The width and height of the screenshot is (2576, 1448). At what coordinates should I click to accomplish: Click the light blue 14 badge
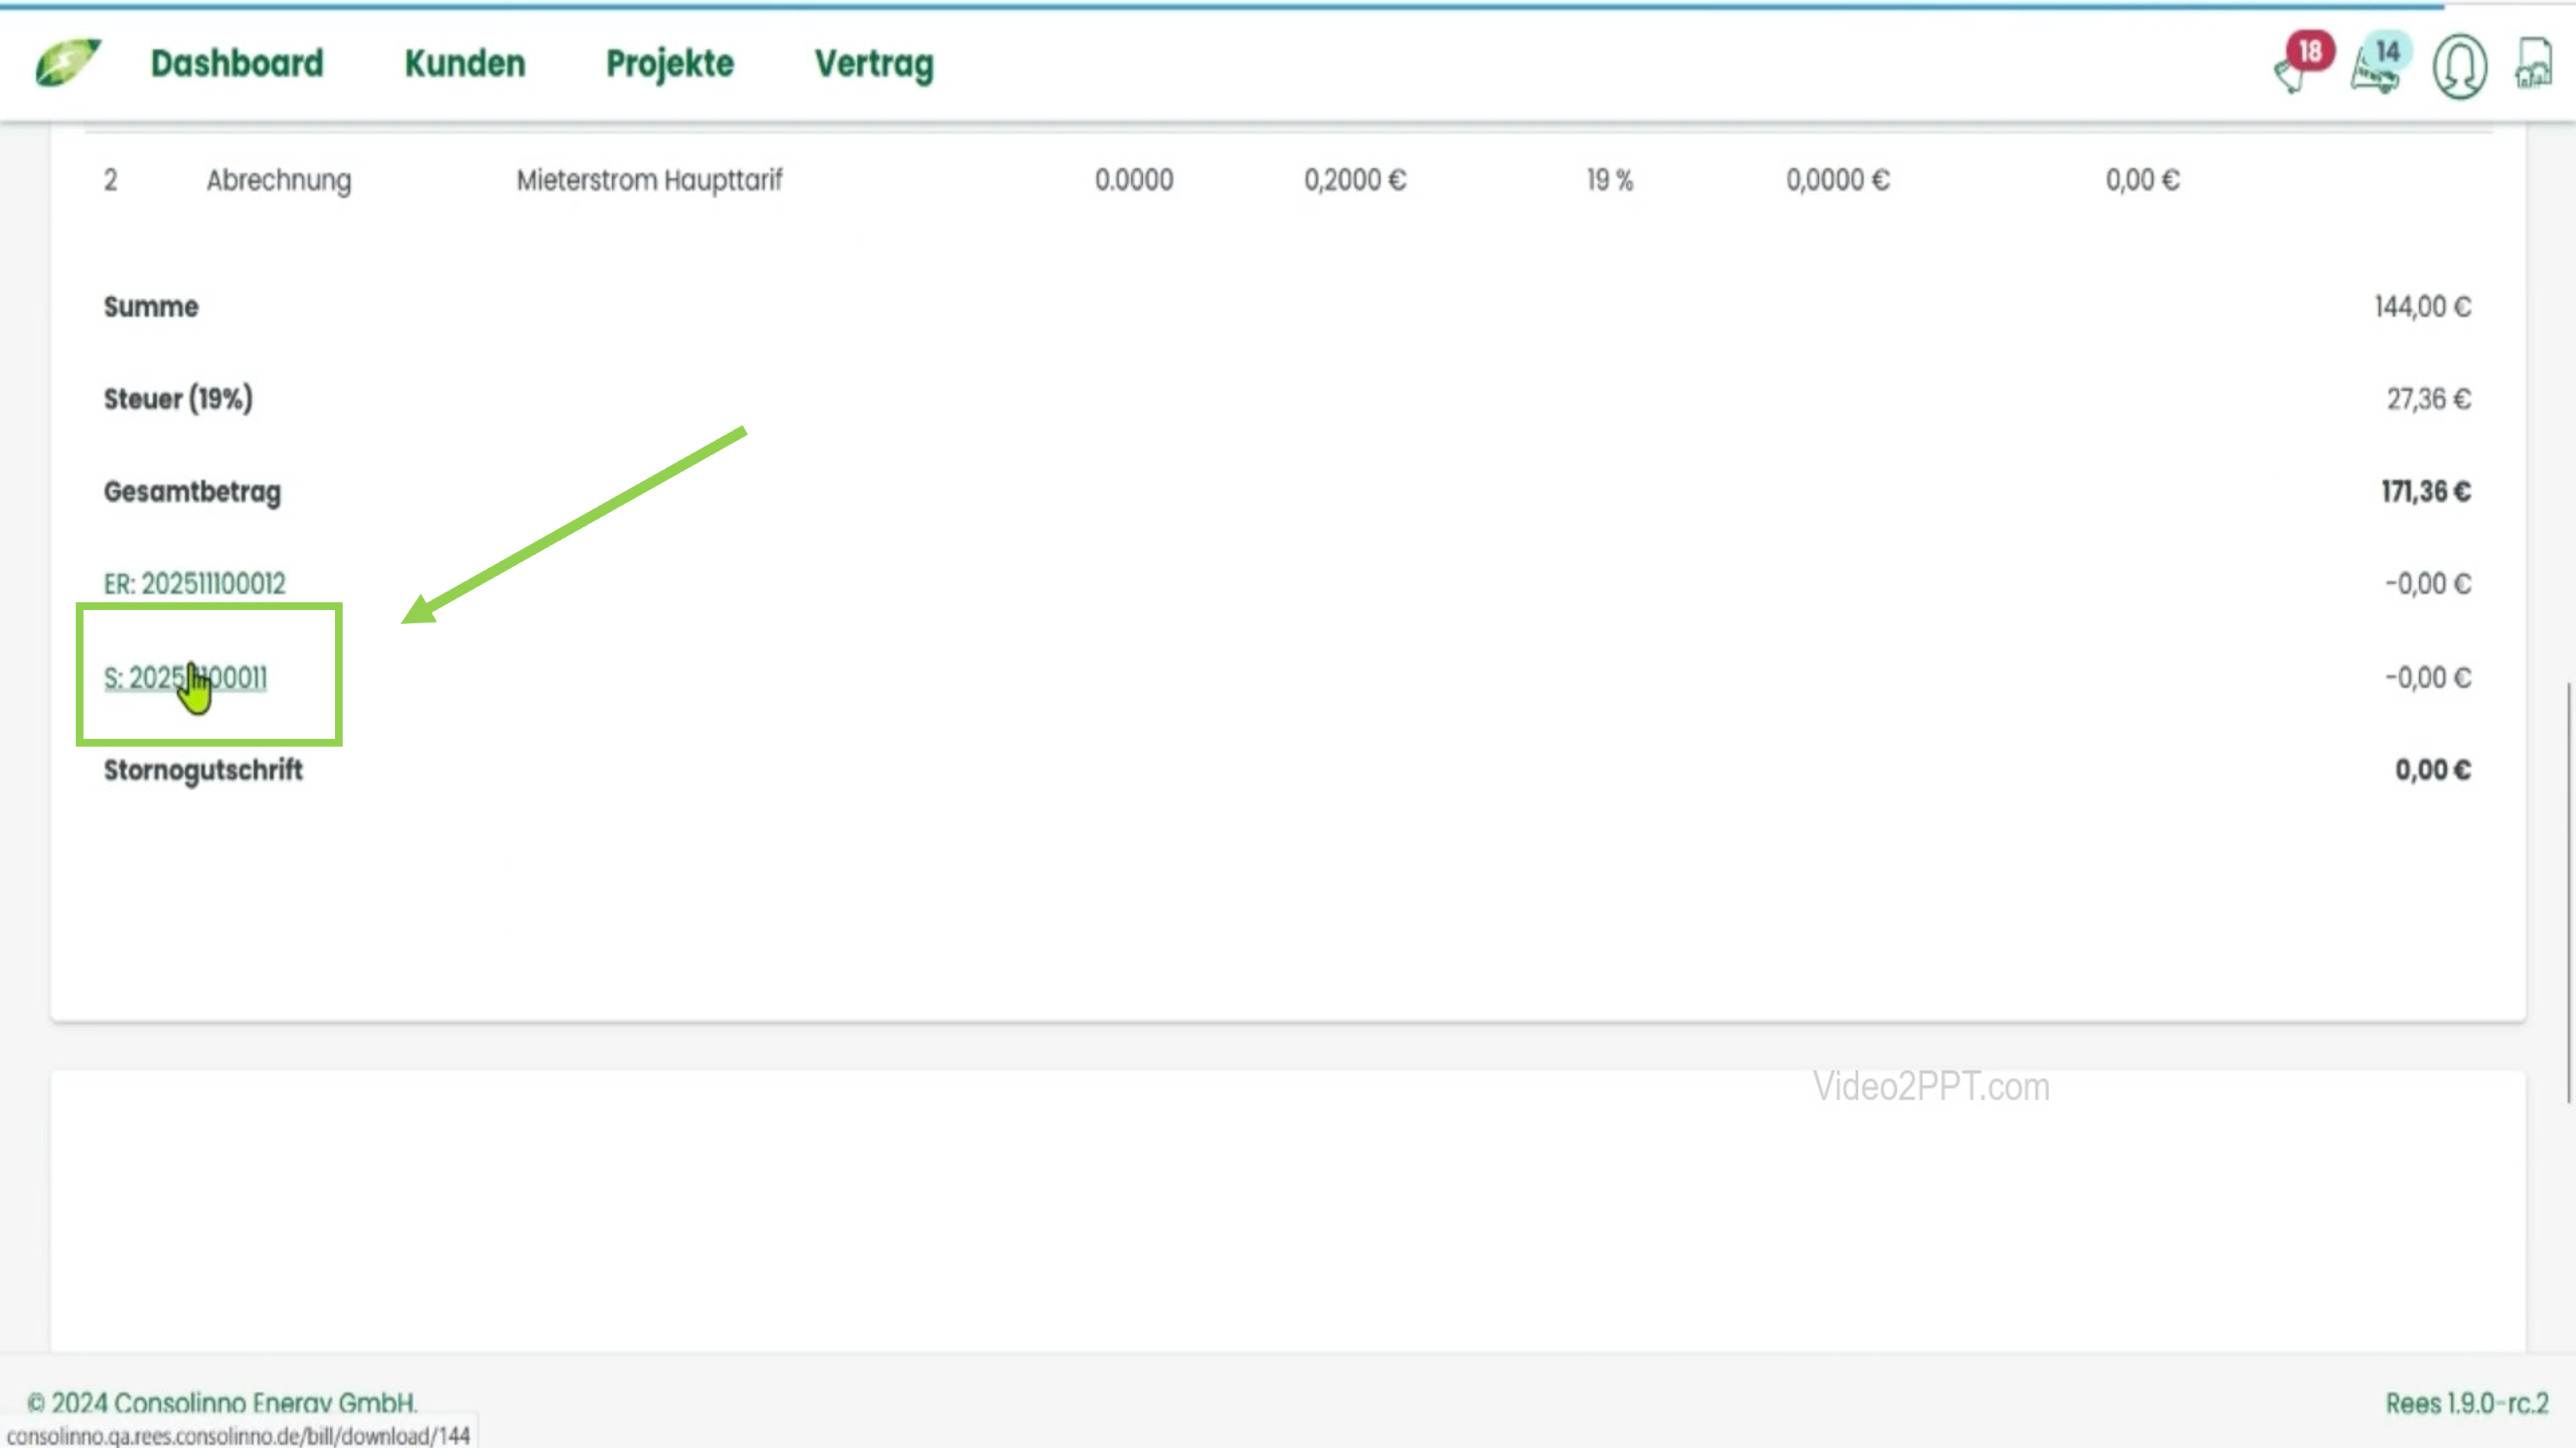pos(2388,50)
